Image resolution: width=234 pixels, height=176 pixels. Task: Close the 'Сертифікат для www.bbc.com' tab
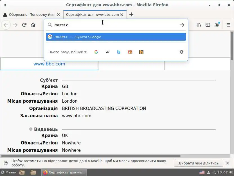pos(122,15)
